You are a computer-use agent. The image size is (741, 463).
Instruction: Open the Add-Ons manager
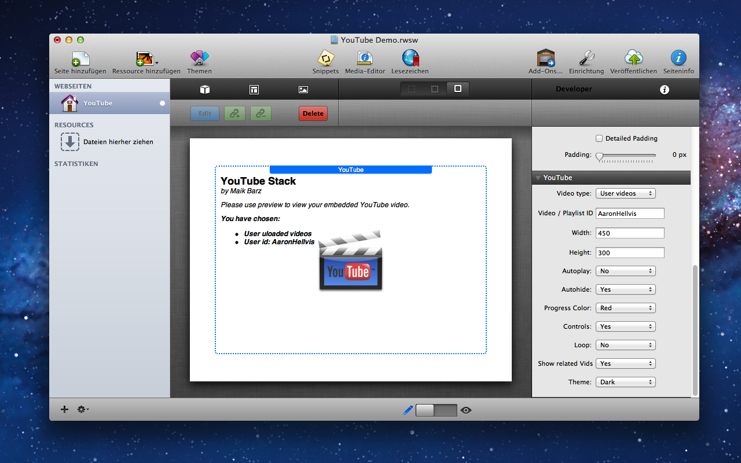tap(545, 58)
